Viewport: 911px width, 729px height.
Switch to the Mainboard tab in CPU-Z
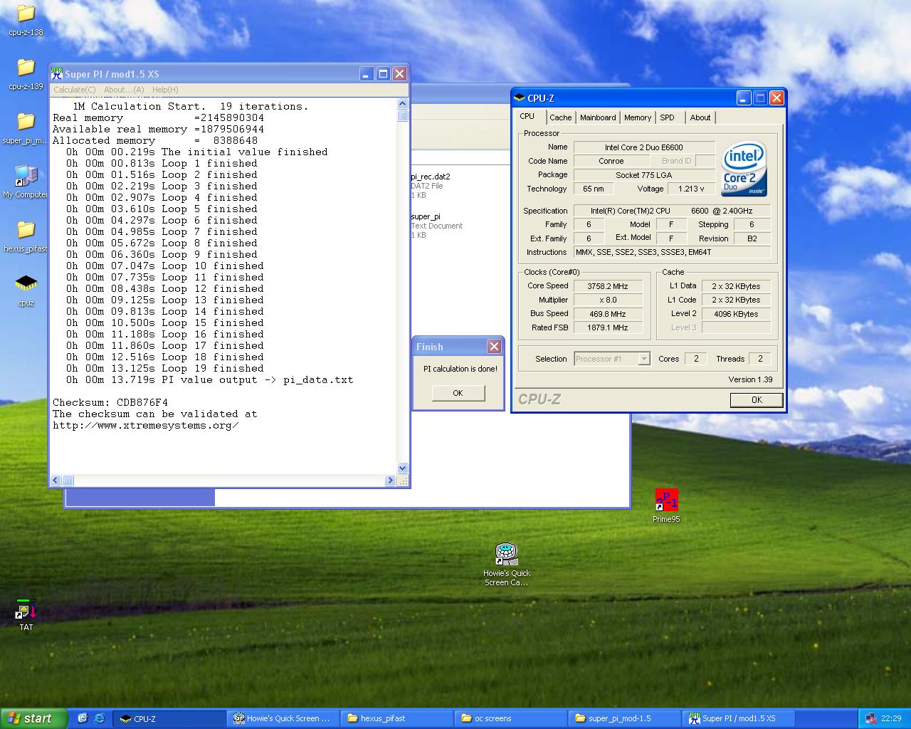[x=598, y=117]
